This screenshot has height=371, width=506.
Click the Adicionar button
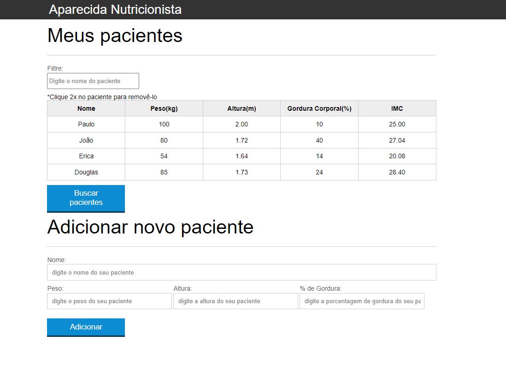pos(86,327)
